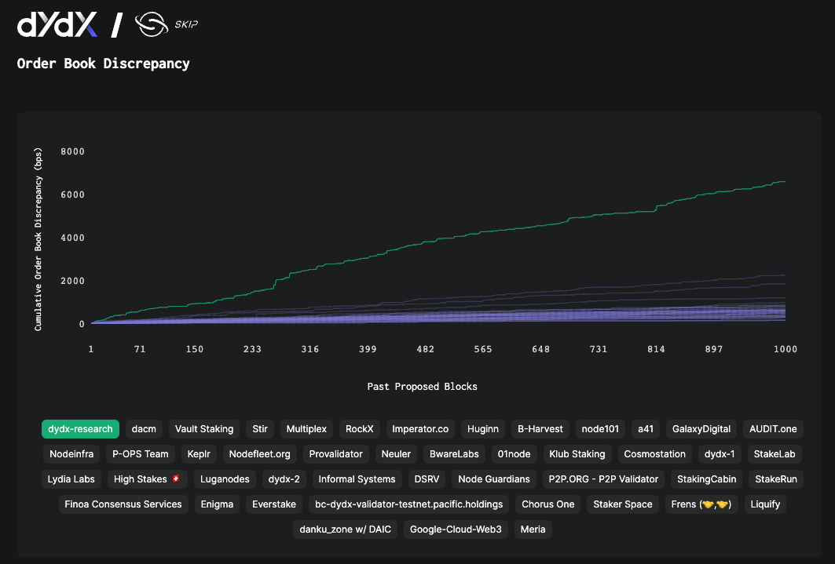Select the dydx-2 chip
The height and width of the screenshot is (564, 835).
[284, 479]
